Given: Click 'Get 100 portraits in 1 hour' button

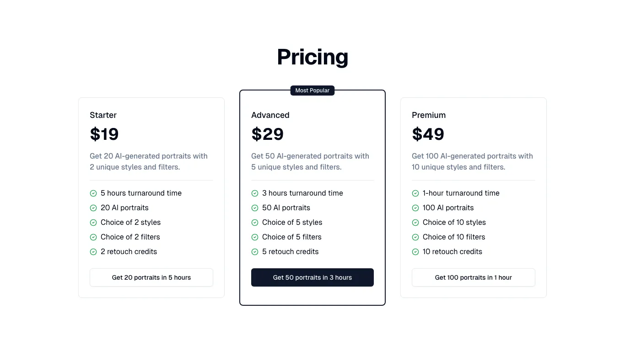Looking at the screenshot, I should pyautogui.click(x=474, y=277).
